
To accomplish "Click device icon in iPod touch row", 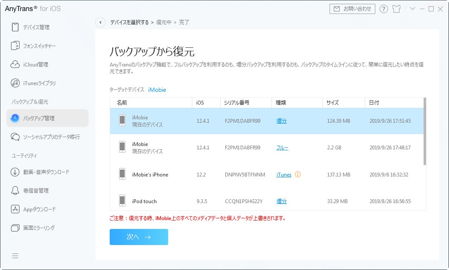I will tap(122, 201).
